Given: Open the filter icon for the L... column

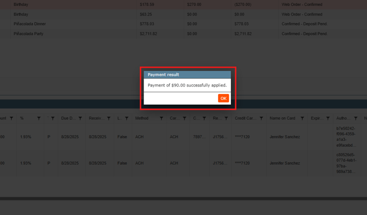Looking at the screenshot, I should pyautogui.click(x=126, y=118).
